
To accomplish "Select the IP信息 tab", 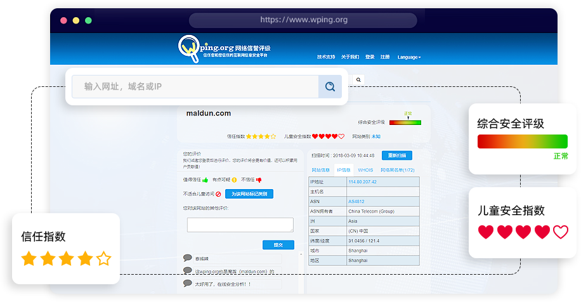I will [344, 170].
